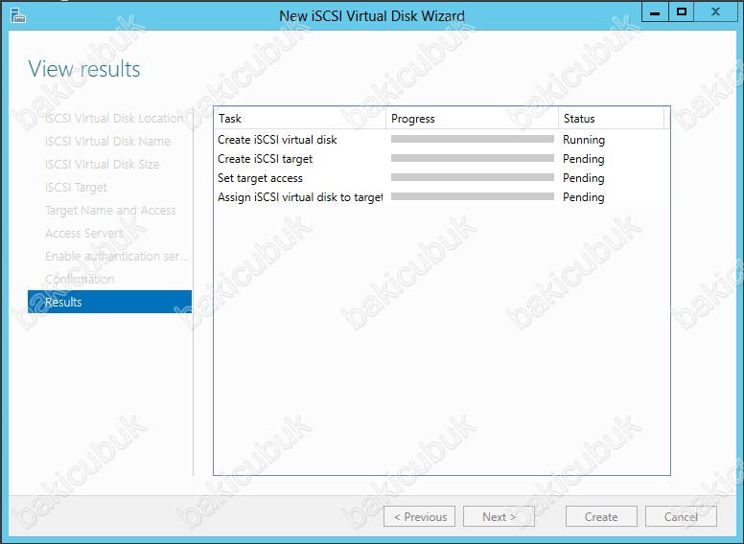
Task: Click Pending status of Assign iSCSI virtual disk
Action: (584, 196)
